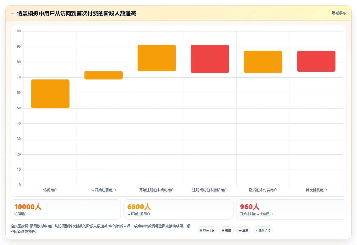Click the red bar for 首次付费用户
Screen dimensions: 357x245
click(x=316, y=61)
